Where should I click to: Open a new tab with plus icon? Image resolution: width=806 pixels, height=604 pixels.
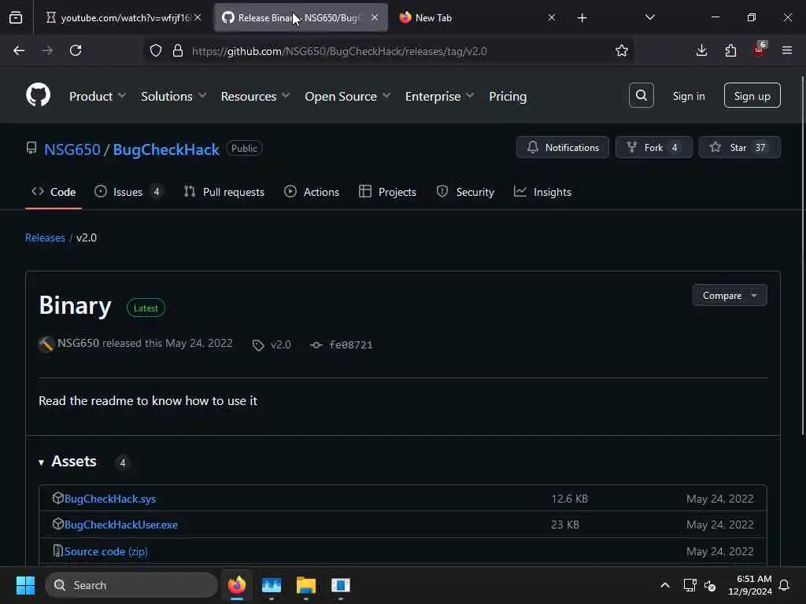(582, 18)
